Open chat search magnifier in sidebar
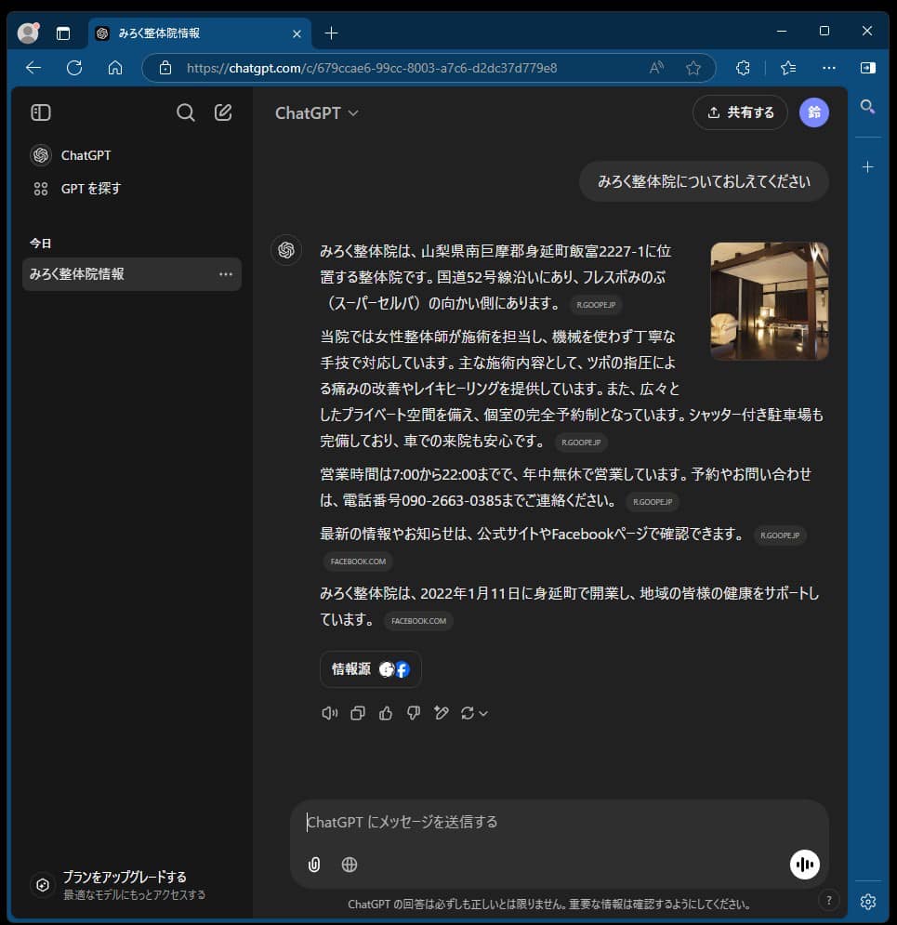Viewport: 897px width, 925px height. pyautogui.click(x=185, y=112)
